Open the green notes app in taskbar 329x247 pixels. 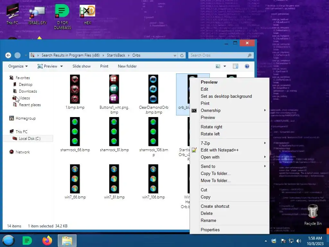click(x=27, y=241)
